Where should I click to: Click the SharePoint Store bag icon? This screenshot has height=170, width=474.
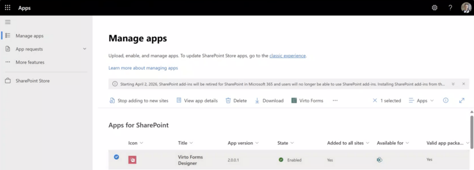pyautogui.click(x=8, y=81)
